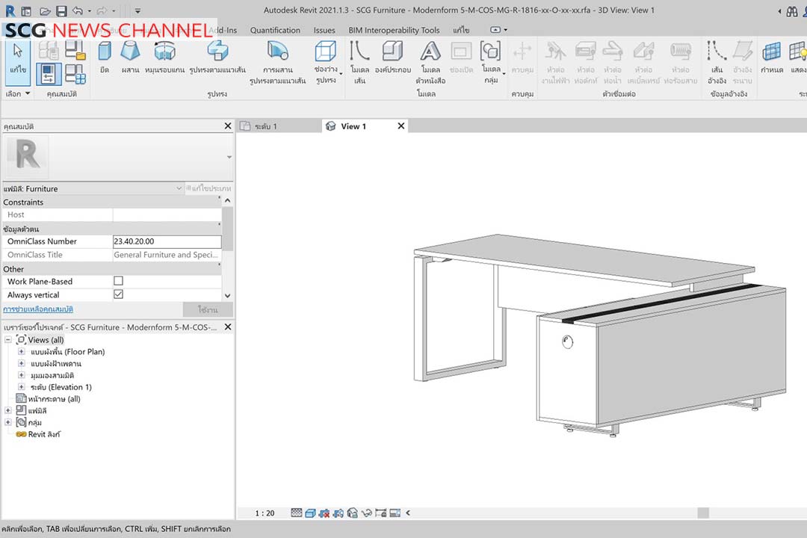Uncheck the Always vertical checkbox

pos(118,295)
